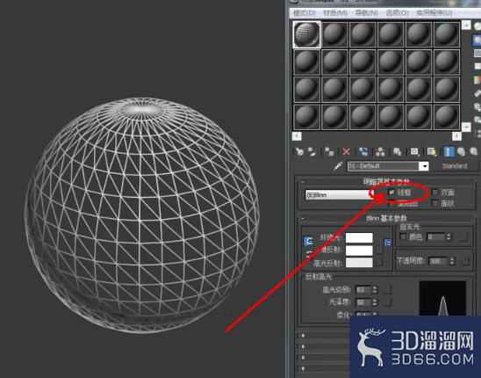Click the 自发光 map button
The width and height of the screenshot is (481, 378).
[x=463, y=237]
